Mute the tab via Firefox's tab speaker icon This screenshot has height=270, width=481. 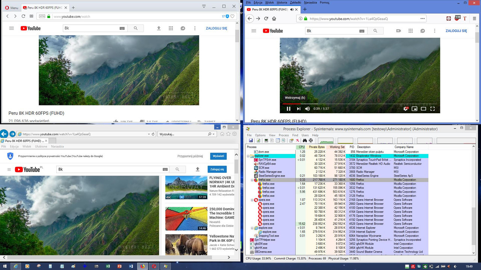coord(292,9)
